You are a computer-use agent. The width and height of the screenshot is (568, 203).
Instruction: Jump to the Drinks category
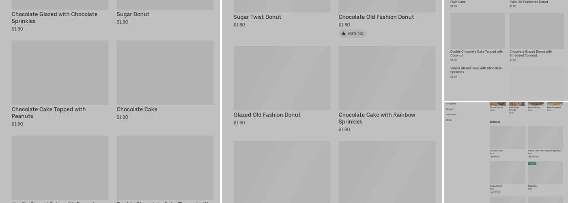(449, 120)
